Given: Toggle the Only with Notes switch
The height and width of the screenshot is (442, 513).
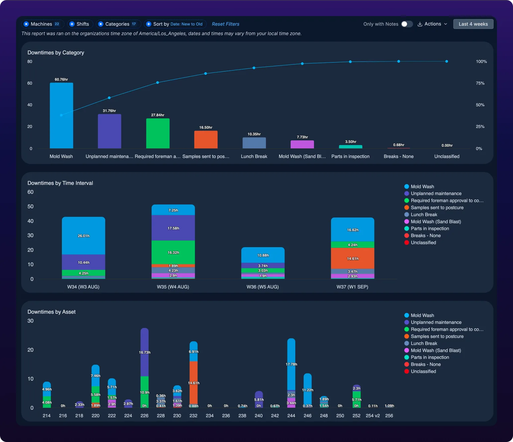Looking at the screenshot, I should click(x=407, y=24).
